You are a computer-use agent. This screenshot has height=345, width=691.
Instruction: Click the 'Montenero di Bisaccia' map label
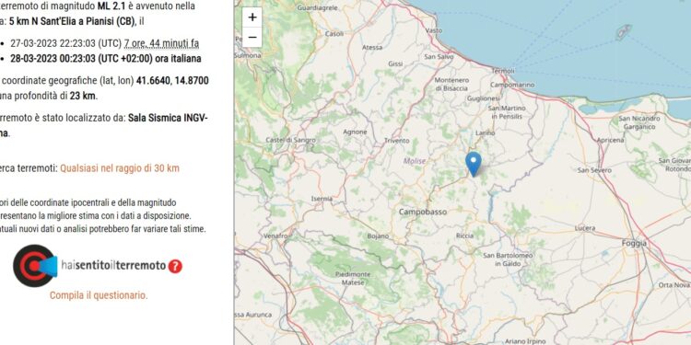click(x=451, y=84)
